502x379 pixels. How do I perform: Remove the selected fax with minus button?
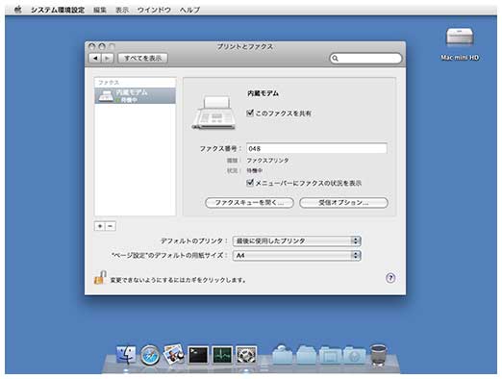[x=111, y=226]
